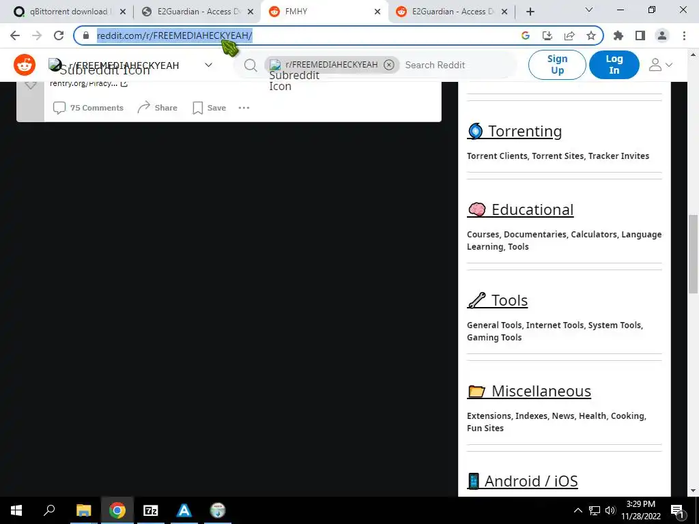699x524 pixels.
Task: Close the FMHY tab
Action: [x=377, y=12]
